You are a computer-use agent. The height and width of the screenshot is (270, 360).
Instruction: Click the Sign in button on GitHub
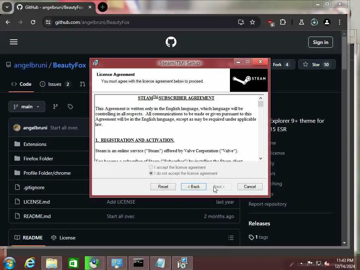pos(321,42)
